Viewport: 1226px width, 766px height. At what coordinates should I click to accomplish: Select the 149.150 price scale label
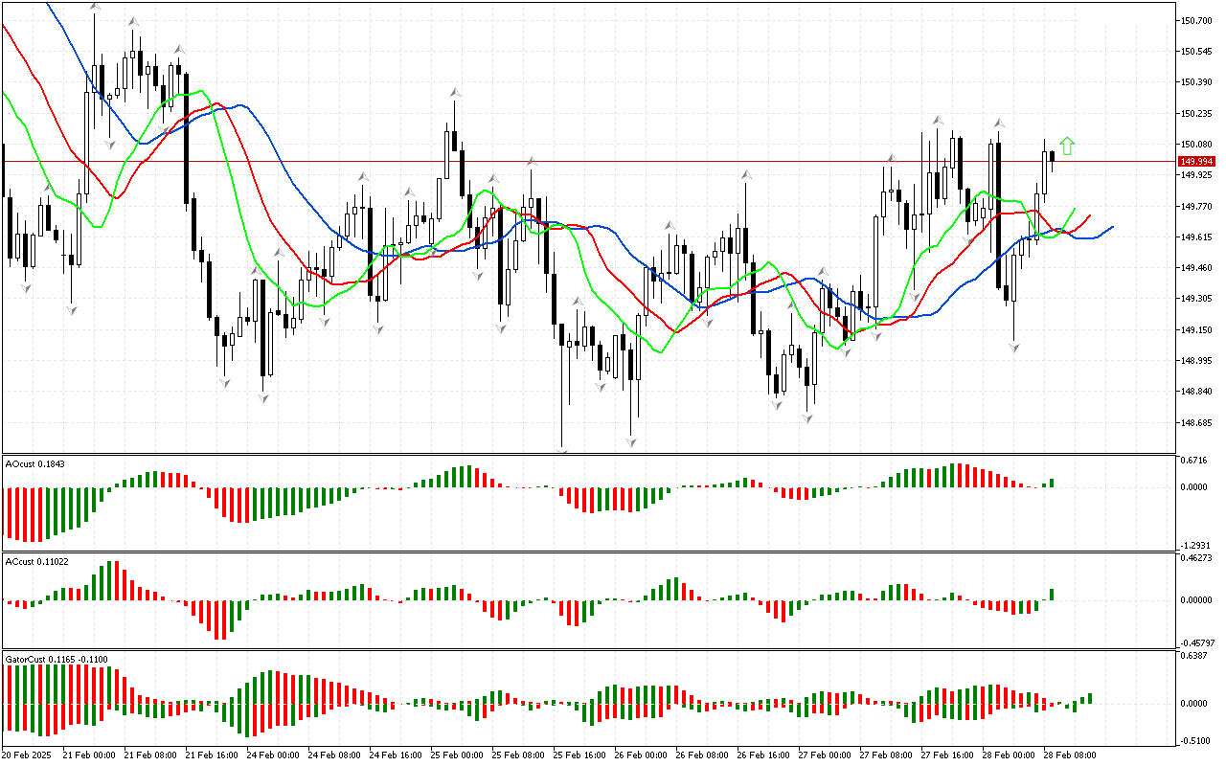point(1197,330)
